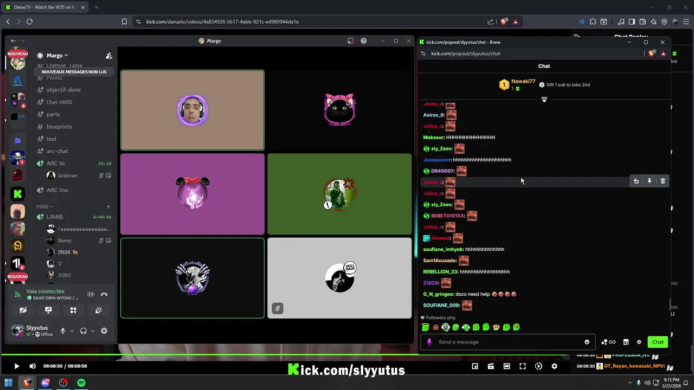The image size is (694, 390).
Task: Open playback speed control on player
Action: [538, 366]
